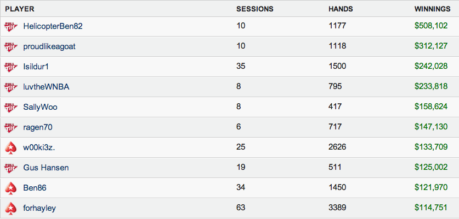This screenshot has height=219, width=459.
Task: Sort by WINNINGS column header
Action: click(432, 9)
